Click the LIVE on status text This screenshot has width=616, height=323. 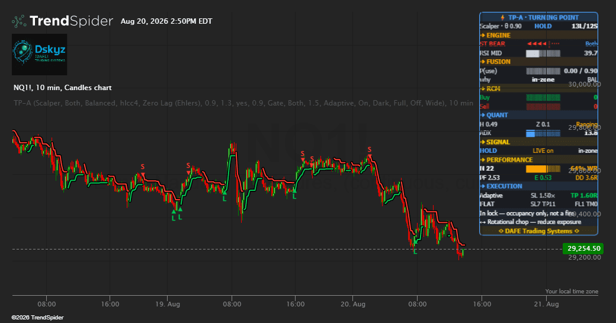point(543,151)
